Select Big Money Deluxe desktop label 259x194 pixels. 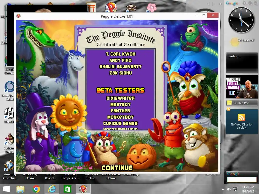[30, 176]
